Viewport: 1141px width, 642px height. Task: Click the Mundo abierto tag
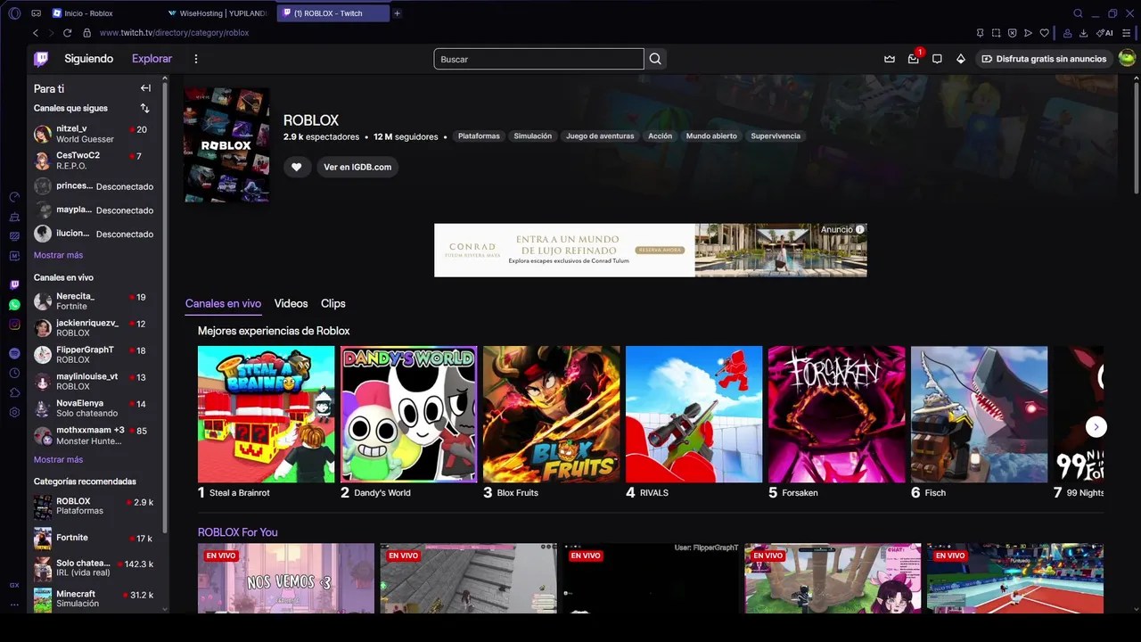coord(711,136)
